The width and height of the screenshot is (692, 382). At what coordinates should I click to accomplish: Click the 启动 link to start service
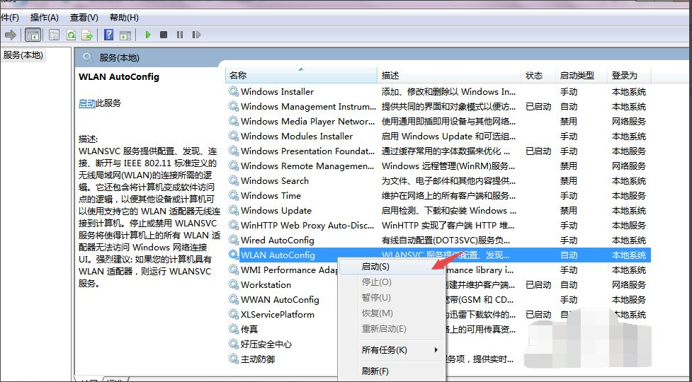click(87, 103)
